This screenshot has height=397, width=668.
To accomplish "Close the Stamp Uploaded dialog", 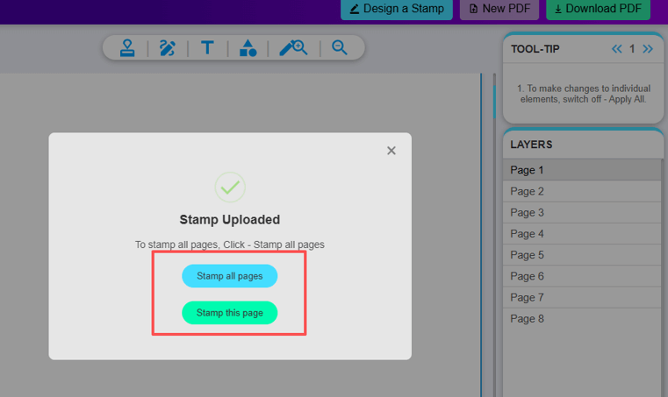I will 391,151.
